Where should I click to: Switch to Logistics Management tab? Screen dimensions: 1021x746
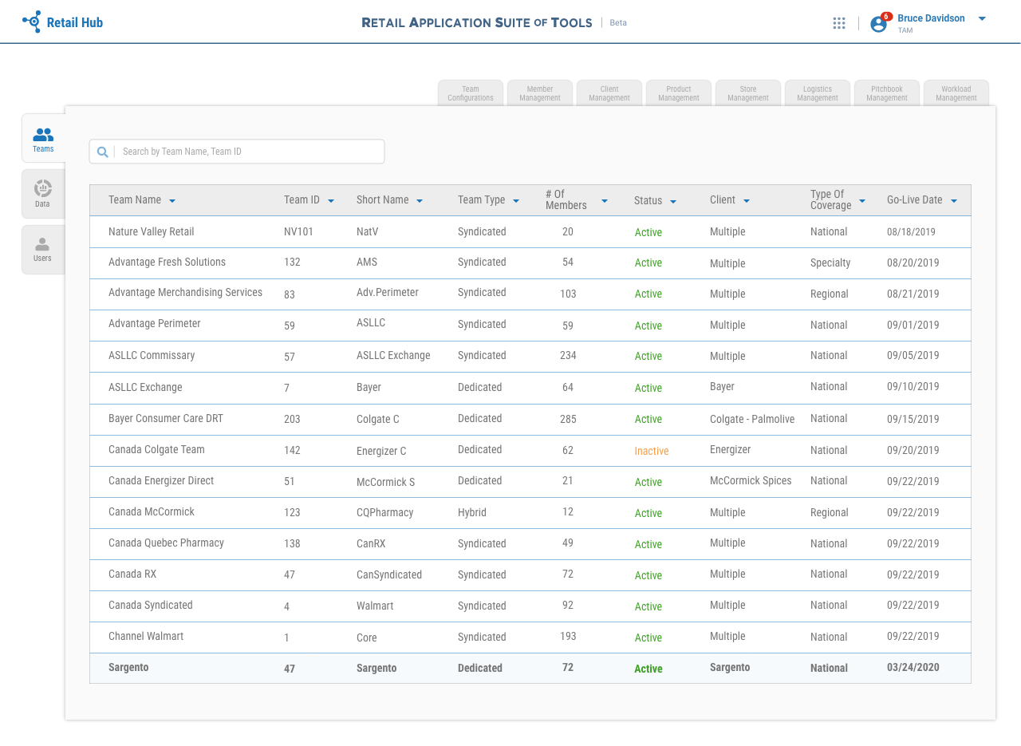pos(818,93)
